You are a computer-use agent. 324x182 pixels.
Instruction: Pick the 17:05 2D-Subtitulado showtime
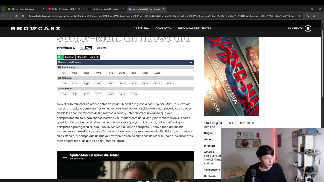[x=98, y=73]
